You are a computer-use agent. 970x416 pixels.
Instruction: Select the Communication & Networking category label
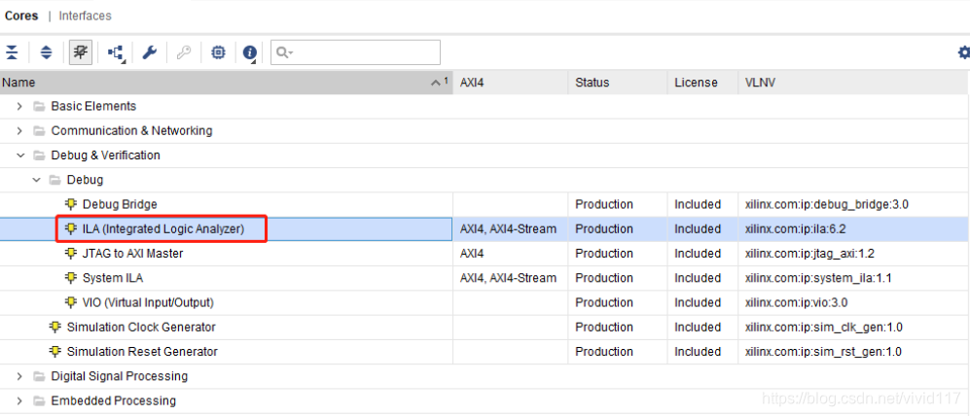pyautogui.click(x=131, y=131)
